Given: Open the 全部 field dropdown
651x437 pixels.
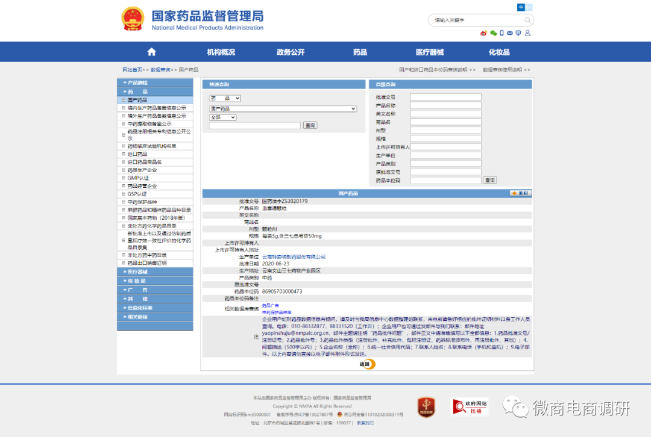Looking at the screenshot, I should pos(222,117).
